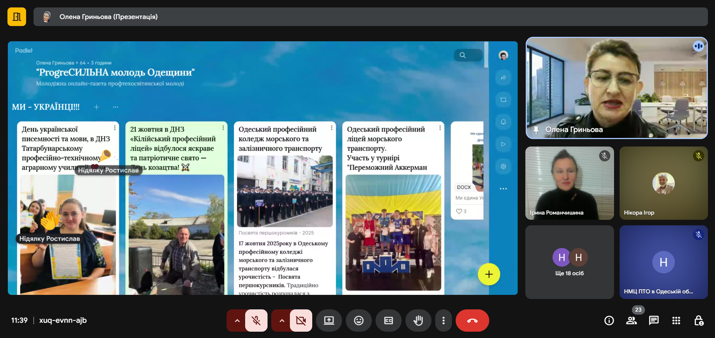Viewport: 715px width, 338px height.
Task: Expand audio settings arrow
Action: pyautogui.click(x=237, y=320)
